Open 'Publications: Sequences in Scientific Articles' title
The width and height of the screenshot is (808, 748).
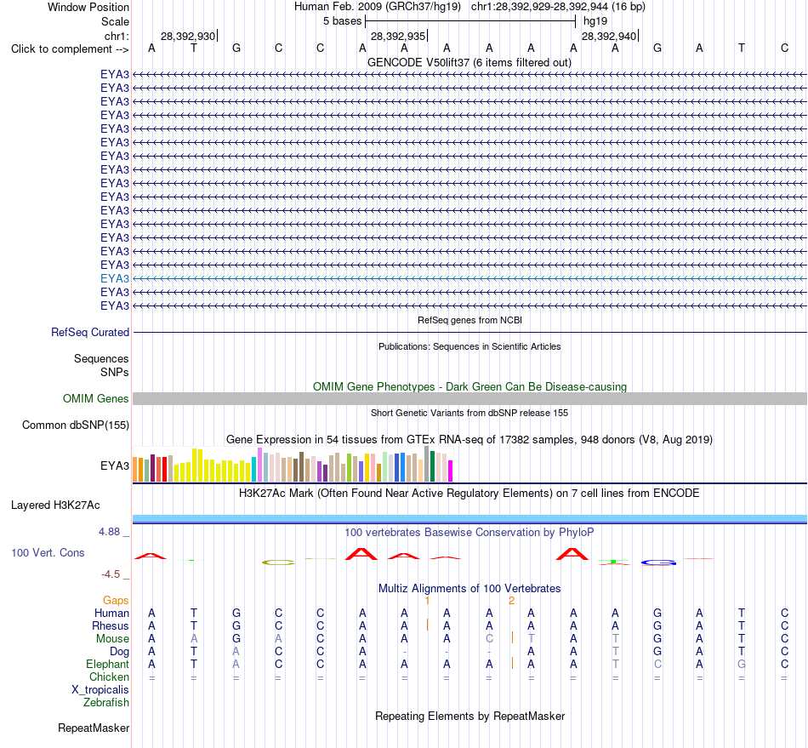(469, 346)
